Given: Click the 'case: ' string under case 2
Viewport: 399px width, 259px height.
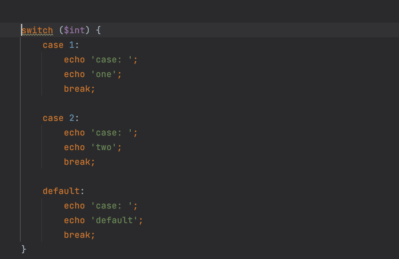Looking at the screenshot, I should pos(112,133).
